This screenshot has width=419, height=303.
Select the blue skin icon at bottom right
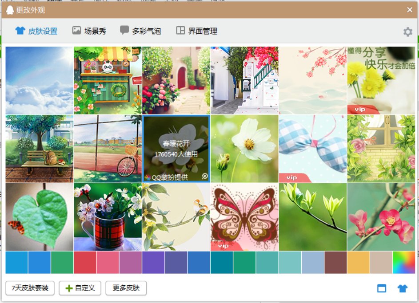point(402,288)
